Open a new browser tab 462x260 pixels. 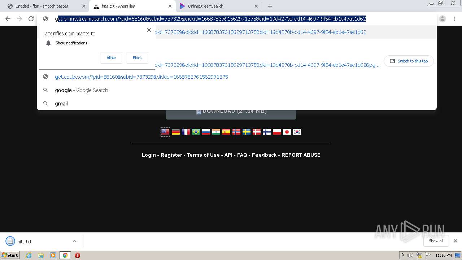[x=270, y=6]
